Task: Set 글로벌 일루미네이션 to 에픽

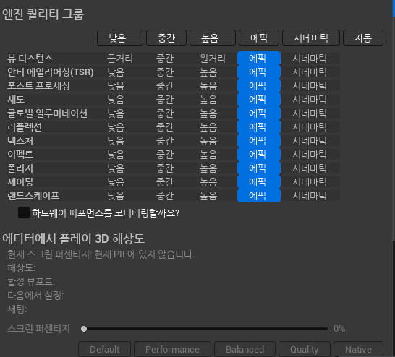Action: [x=259, y=113]
